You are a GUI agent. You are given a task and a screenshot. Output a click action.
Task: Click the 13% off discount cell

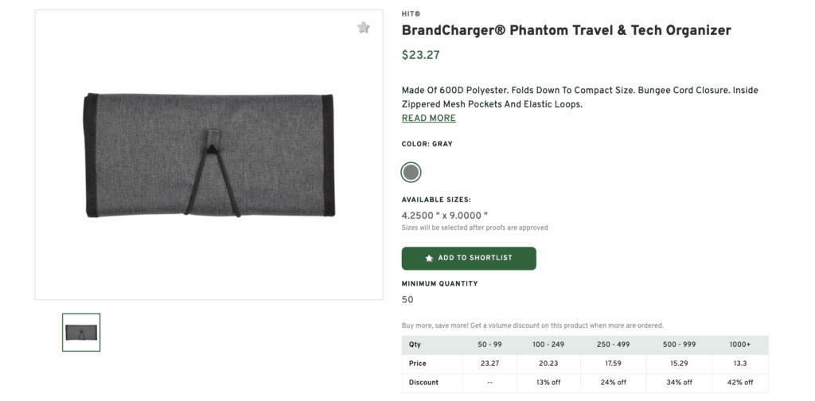[548, 383]
